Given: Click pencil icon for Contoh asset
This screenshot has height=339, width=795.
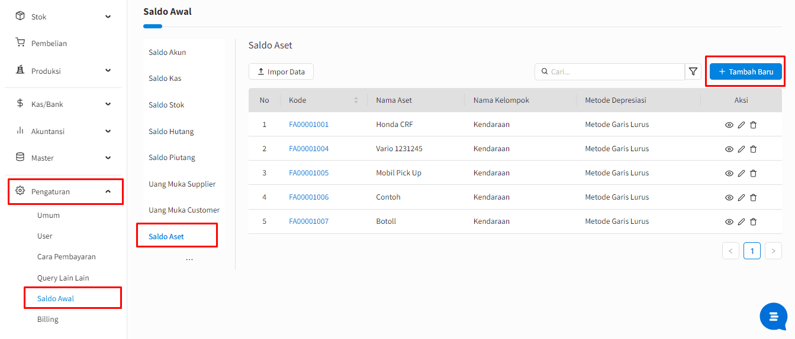Looking at the screenshot, I should pos(741,197).
